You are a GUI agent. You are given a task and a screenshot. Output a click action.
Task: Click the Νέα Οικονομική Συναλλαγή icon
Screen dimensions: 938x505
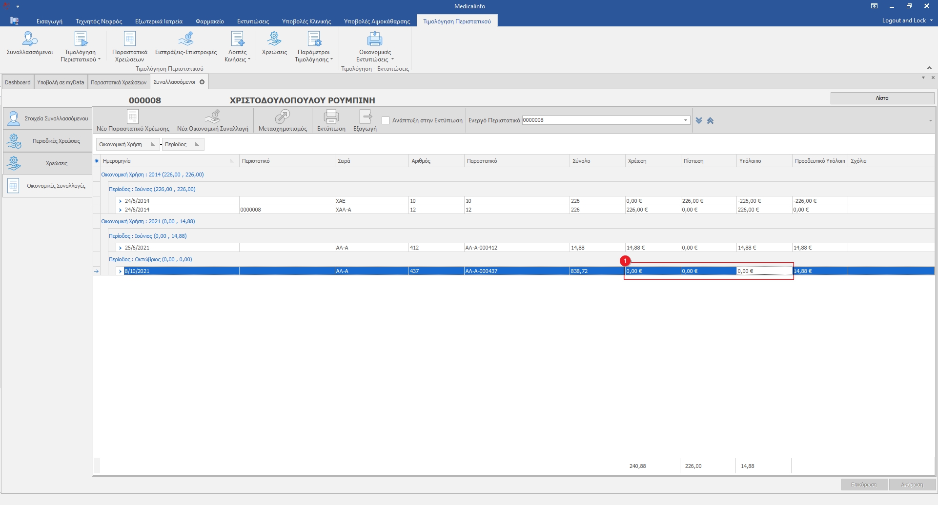point(212,117)
